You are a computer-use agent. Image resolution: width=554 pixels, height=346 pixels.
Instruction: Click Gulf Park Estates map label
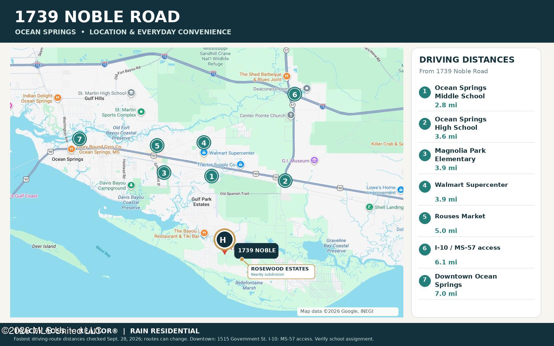(x=201, y=202)
